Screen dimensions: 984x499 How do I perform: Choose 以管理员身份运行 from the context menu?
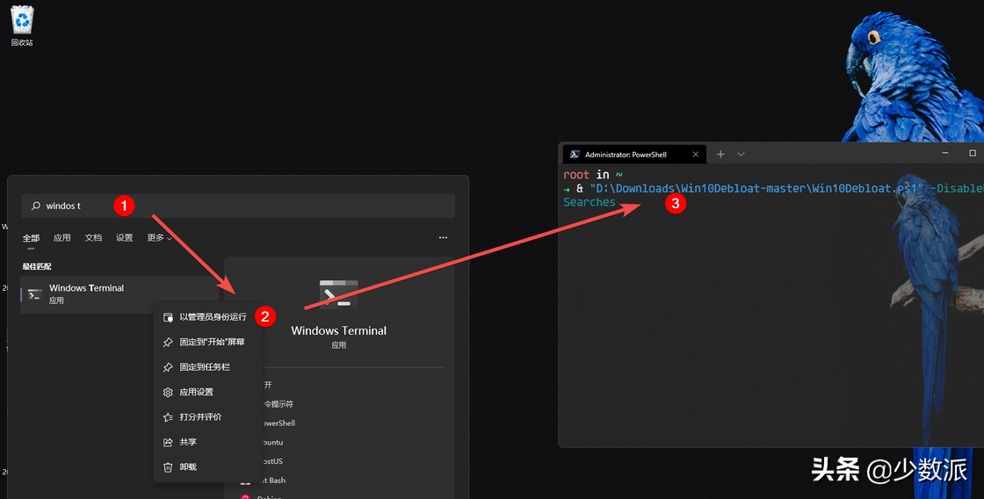coord(207,317)
